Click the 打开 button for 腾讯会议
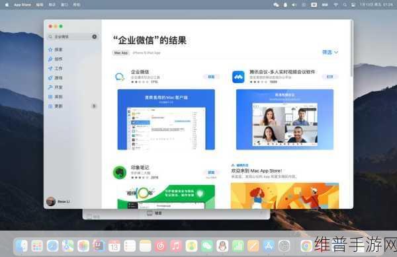The width and height of the screenshot is (397, 257). (330, 77)
